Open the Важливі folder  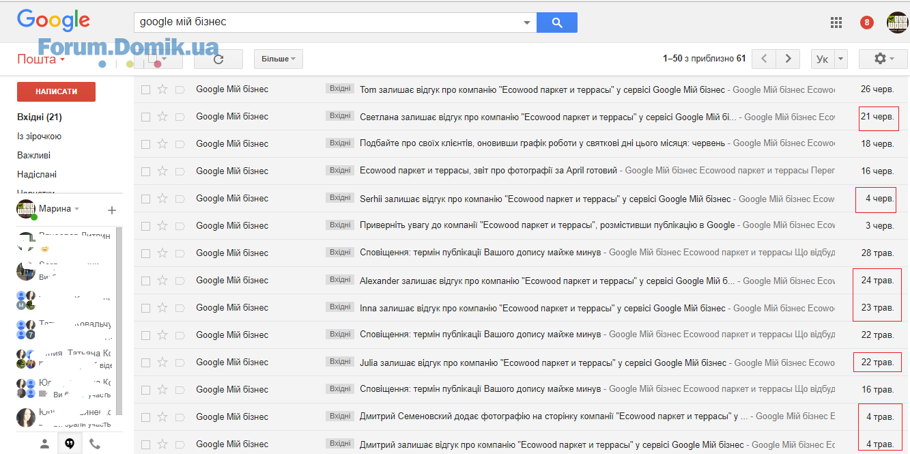tap(33, 156)
